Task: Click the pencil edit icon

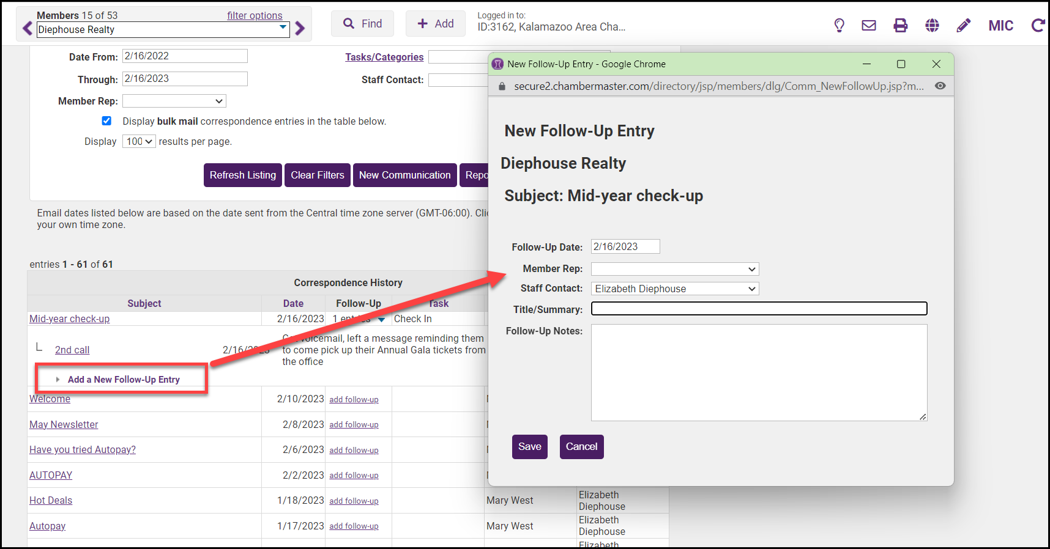Action: (x=963, y=25)
